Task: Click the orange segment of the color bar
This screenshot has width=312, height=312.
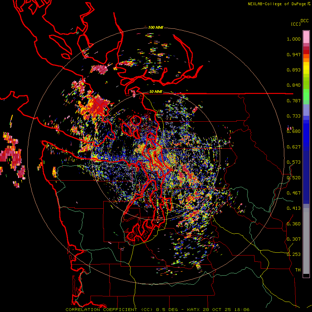Action: (x=306, y=60)
